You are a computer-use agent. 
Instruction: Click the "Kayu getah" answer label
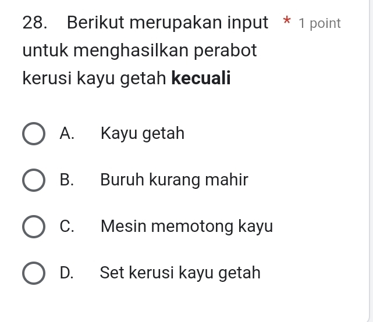[x=142, y=134]
